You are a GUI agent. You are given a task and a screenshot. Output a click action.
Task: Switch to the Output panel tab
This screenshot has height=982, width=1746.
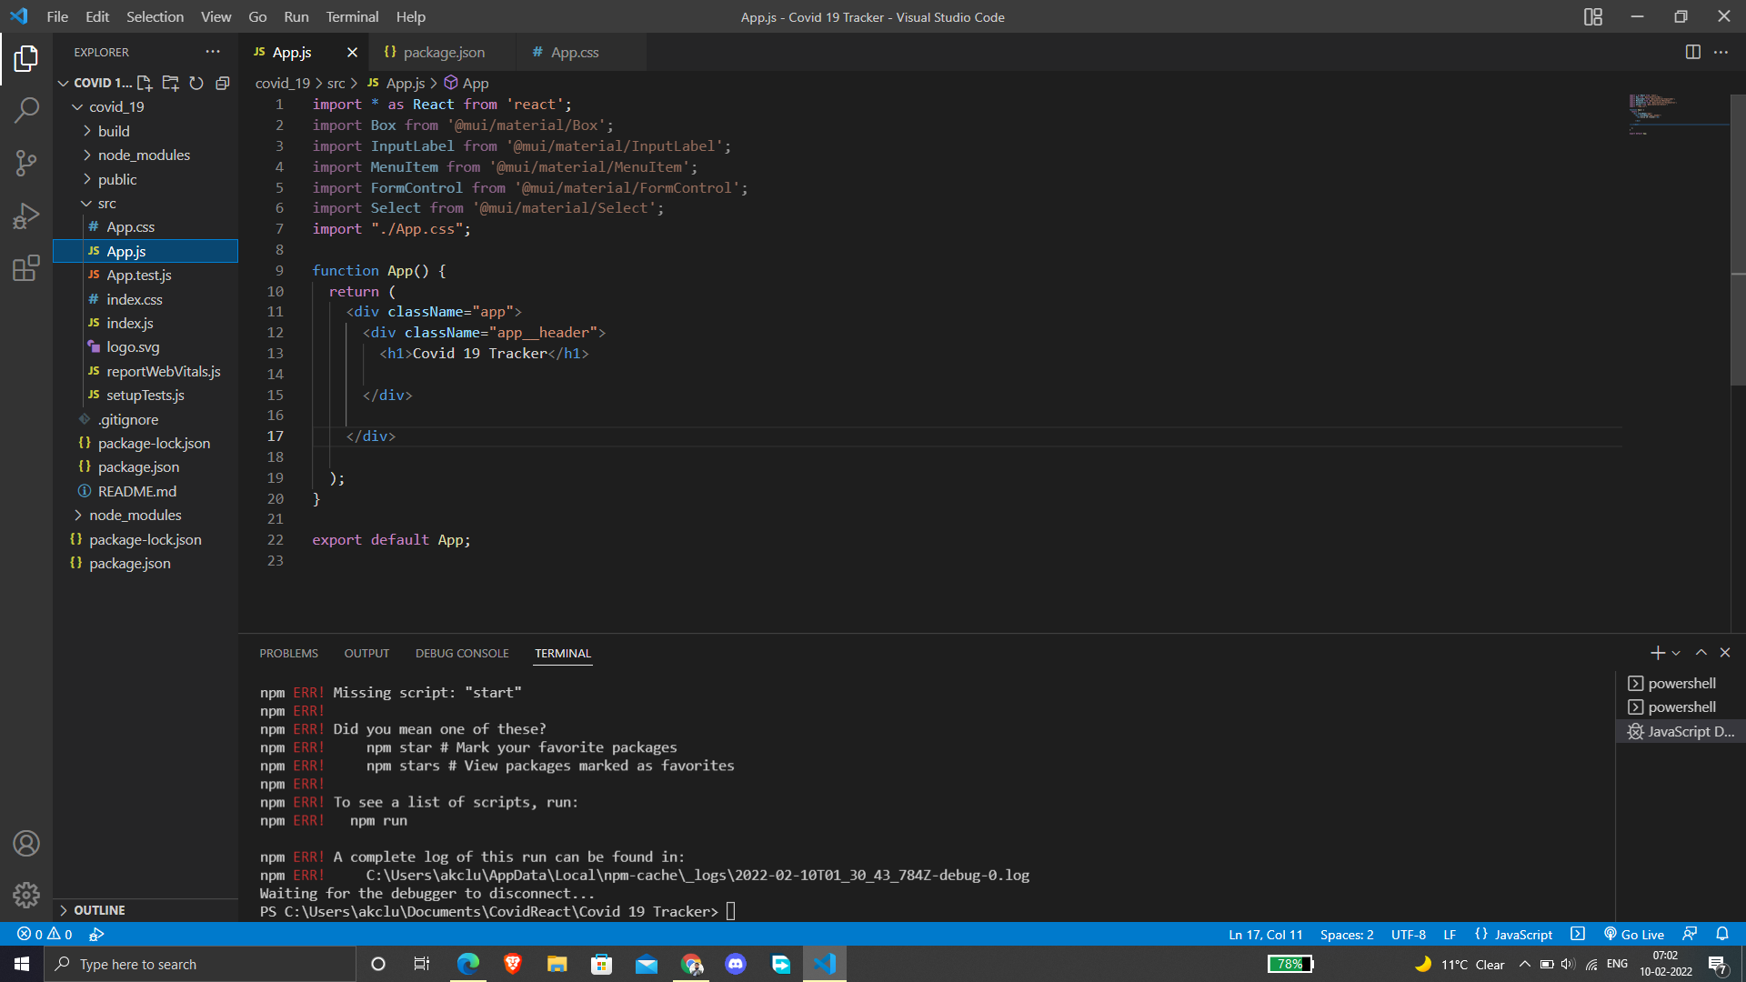366,653
